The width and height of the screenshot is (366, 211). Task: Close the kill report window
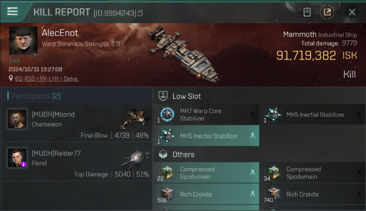(352, 12)
